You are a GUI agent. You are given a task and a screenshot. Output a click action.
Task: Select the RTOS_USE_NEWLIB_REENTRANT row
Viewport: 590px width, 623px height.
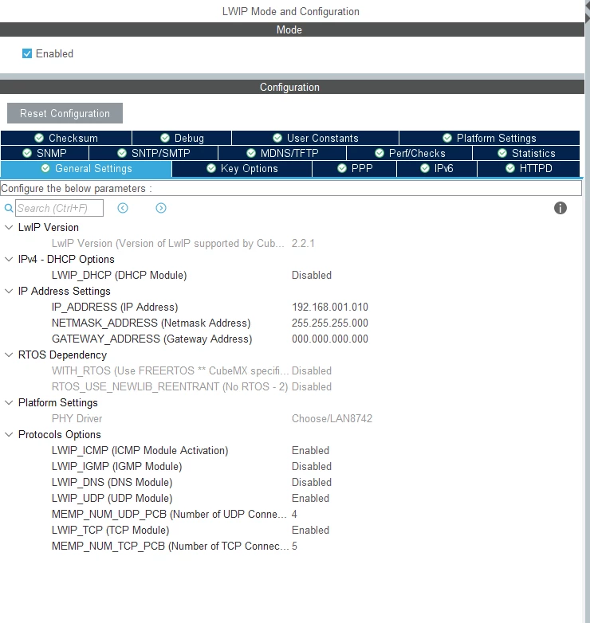(x=169, y=386)
